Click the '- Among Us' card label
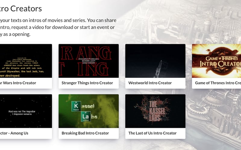This screenshot has width=241, height=150. pyautogui.click(x=18, y=133)
